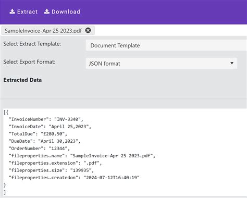
Task: Click the Extracted Data heading
Action: point(22,80)
